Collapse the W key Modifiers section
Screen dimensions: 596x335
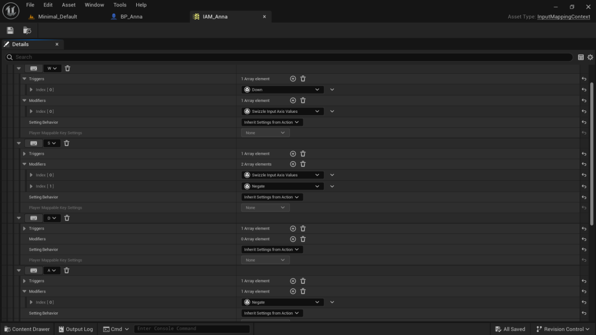[x=24, y=101]
